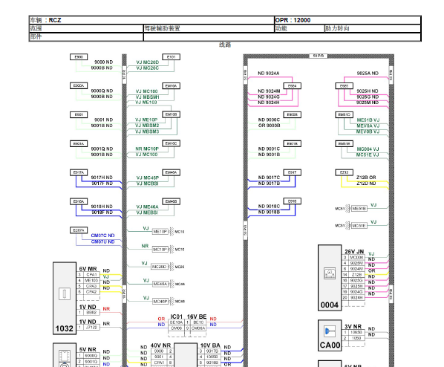The height and width of the screenshot is (367, 444).
Task: Click the gauge icon in component 0004
Action: pyautogui.click(x=330, y=273)
